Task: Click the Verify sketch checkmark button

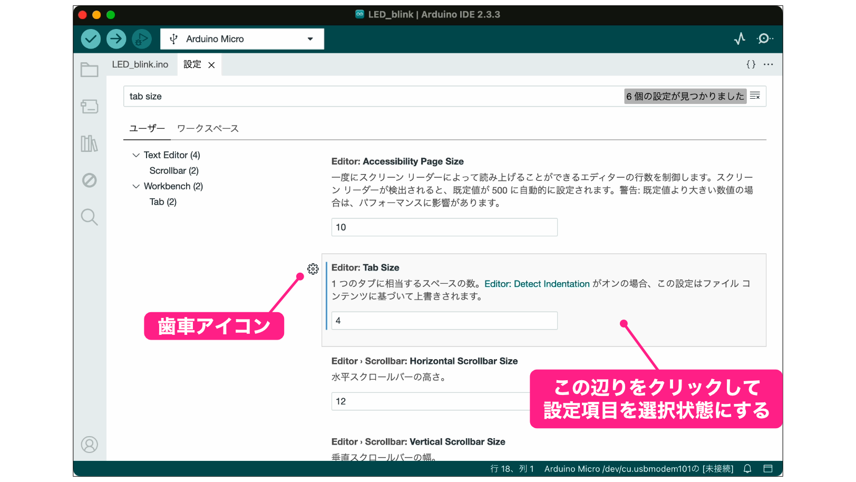Action: (91, 38)
